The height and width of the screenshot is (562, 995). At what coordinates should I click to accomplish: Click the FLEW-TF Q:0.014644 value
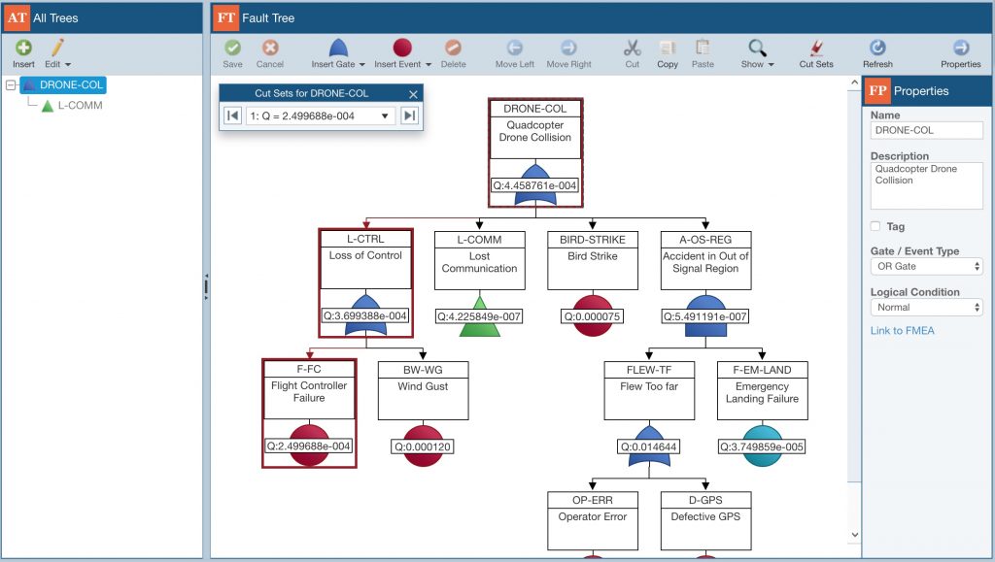pyautogui.click(x=648, y=446)
